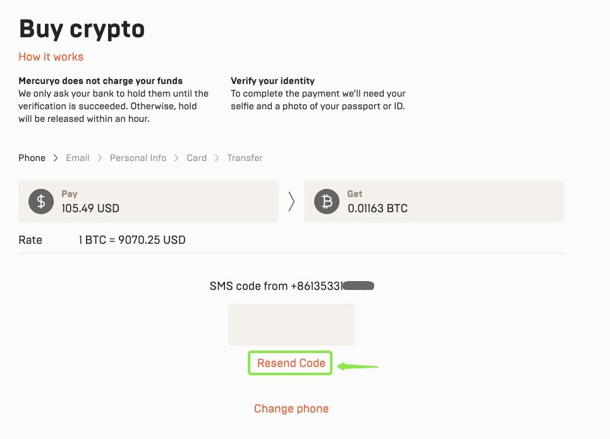This screenshot has width=610, height=439.
Task: Click the Email breadcrumb step
Action: (x=77, y=157)
